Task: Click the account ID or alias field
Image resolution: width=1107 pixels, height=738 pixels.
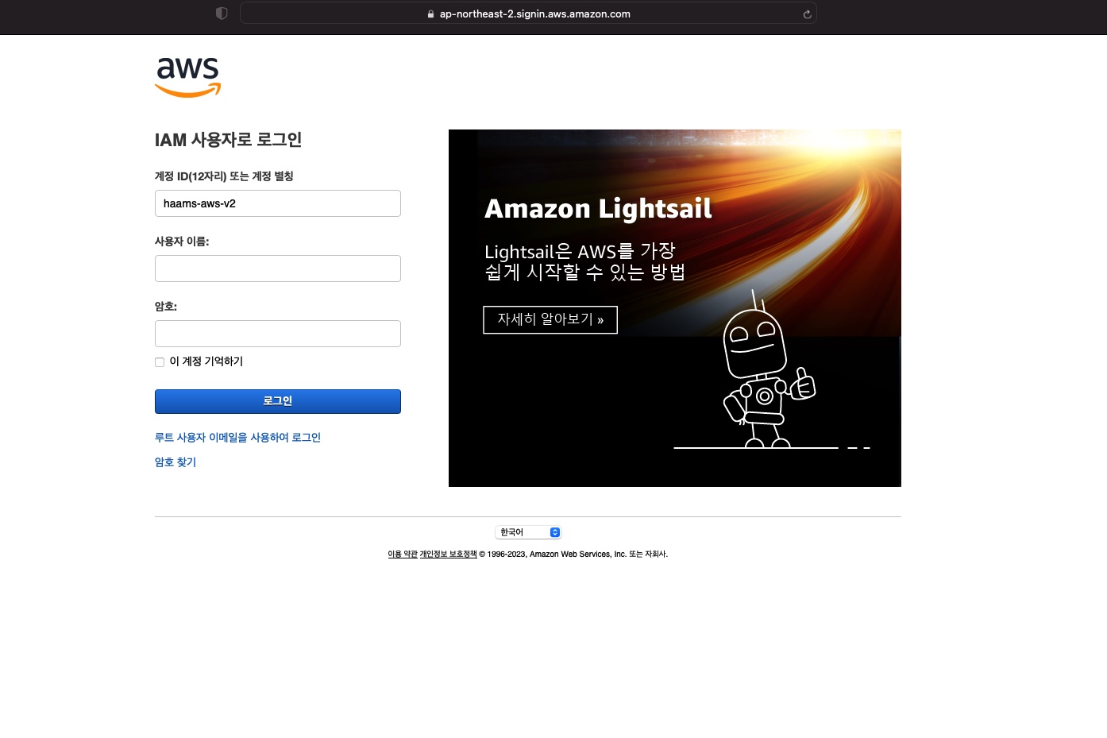Action: pyautogui.click(x=278, y=203)
